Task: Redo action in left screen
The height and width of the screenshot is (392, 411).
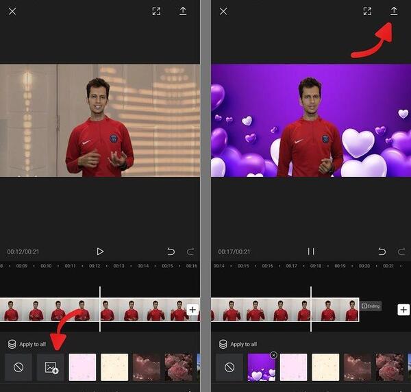Action: tap(190, 252)
